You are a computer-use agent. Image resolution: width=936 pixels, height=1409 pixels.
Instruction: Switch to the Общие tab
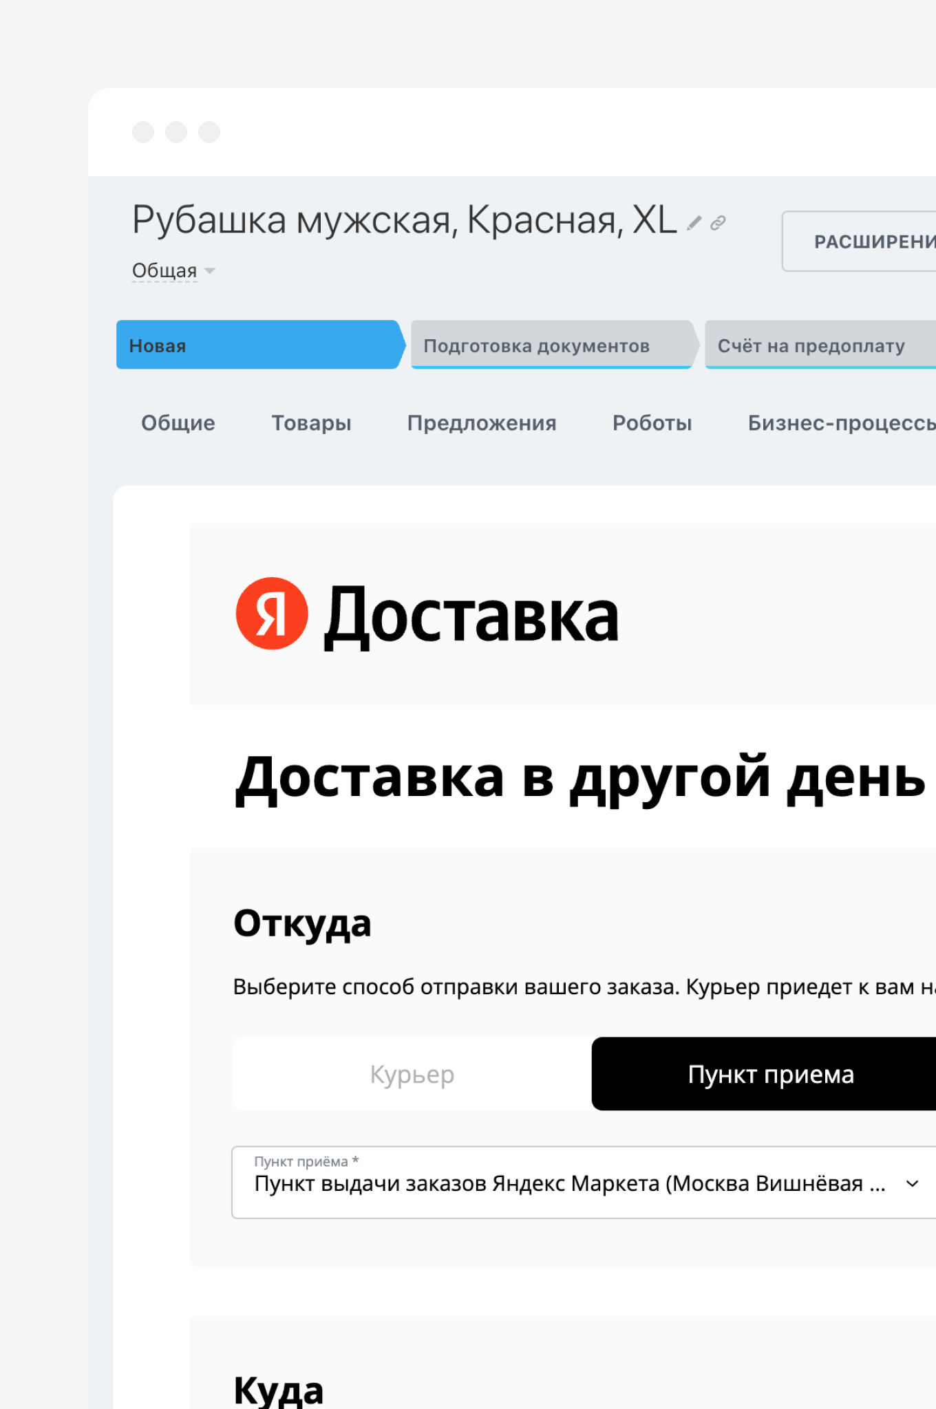178,423
